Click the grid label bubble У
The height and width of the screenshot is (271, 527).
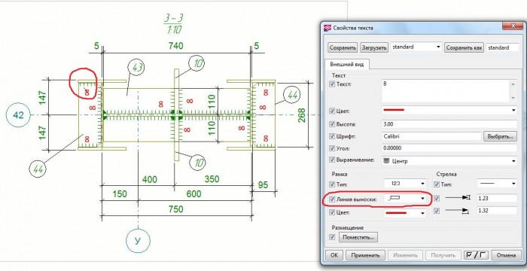[138, 241]
